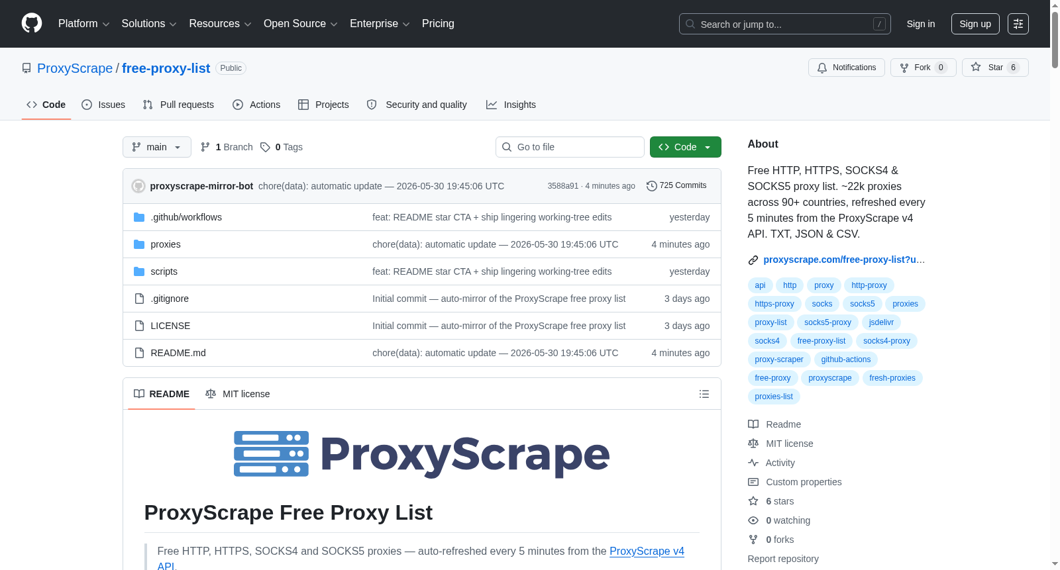Viewport: 1060px width, 570px height.
Task: View the 725 Commits history
Action: pos(676,186)
